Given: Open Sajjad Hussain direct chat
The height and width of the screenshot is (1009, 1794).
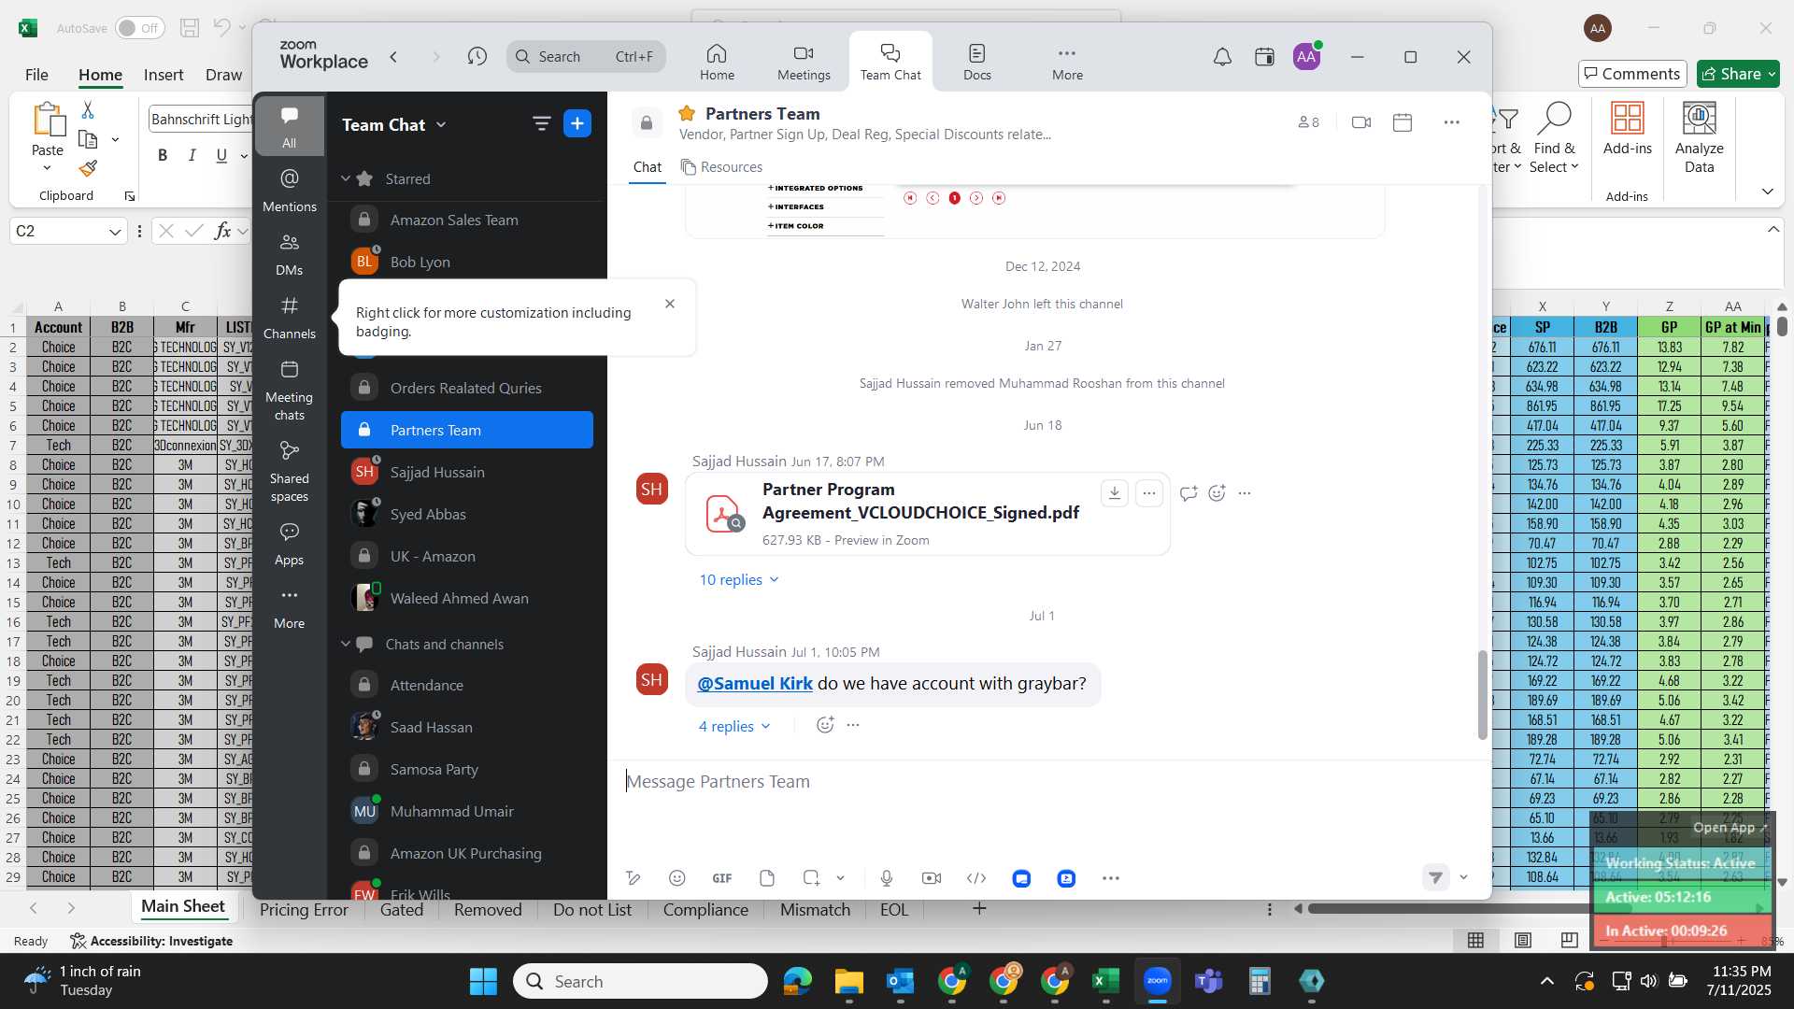Looking at the screenshot, I should 466,472.
